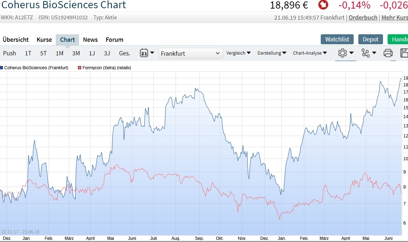The image size is (408, 242).
Task: Go to the Forum tab
Action: point(114,40)
